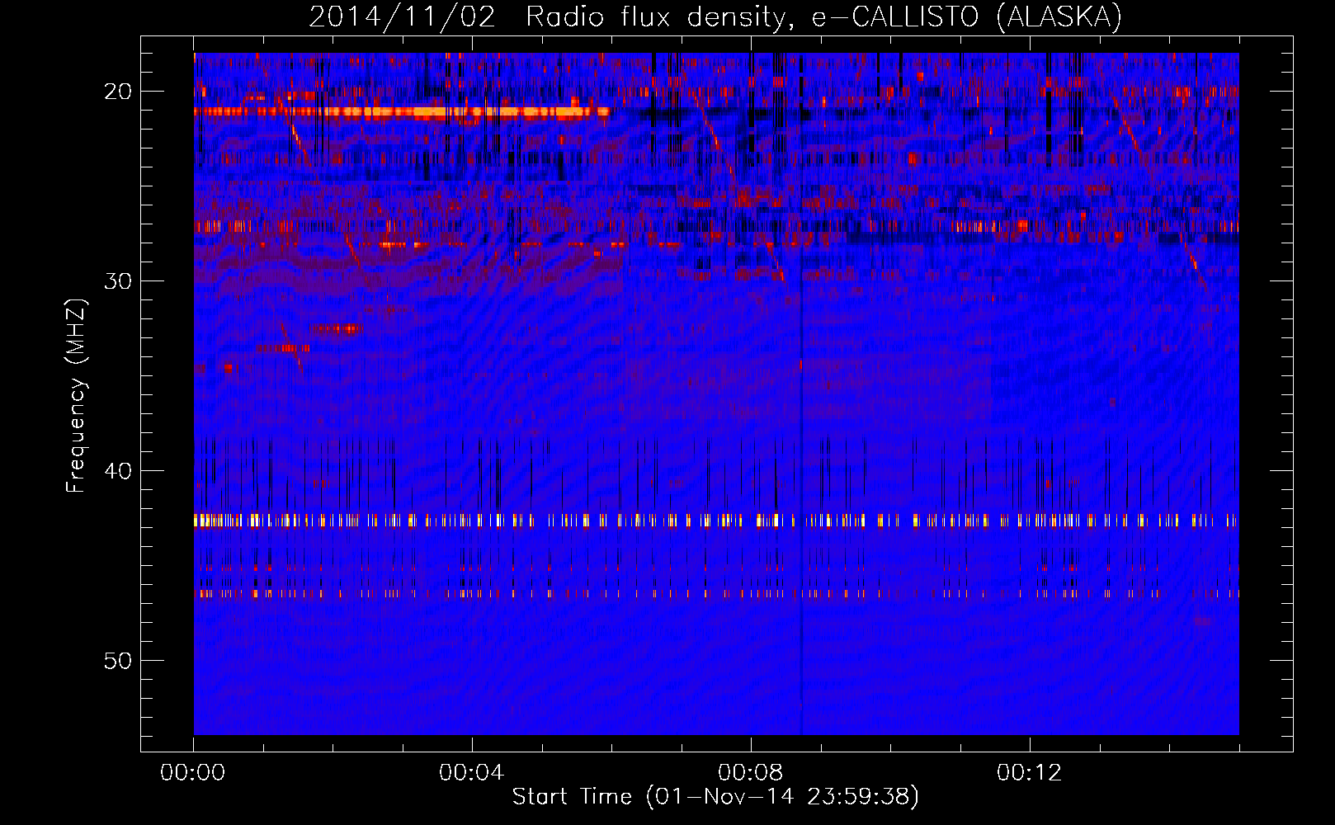Click '(ALASKA)' in the title
Viewport: 1335px width, 825px height.
pos(1059,16)
